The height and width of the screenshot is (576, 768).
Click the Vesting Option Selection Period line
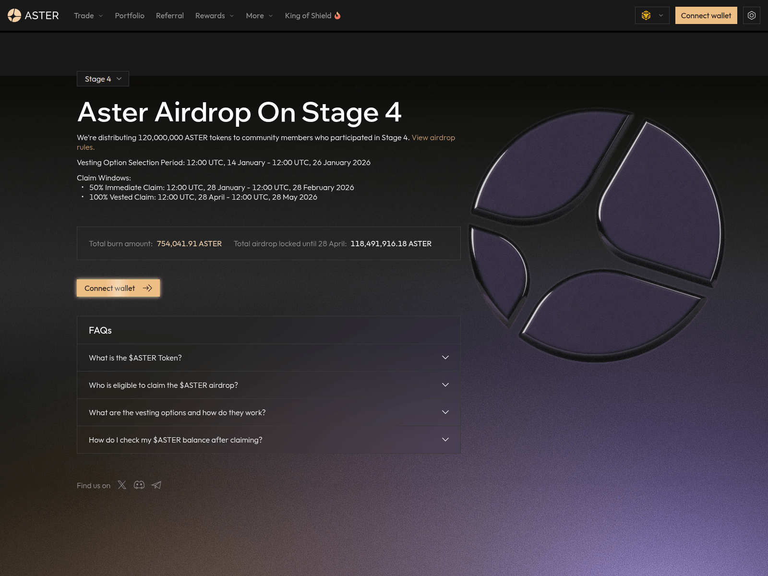(224, 162)
